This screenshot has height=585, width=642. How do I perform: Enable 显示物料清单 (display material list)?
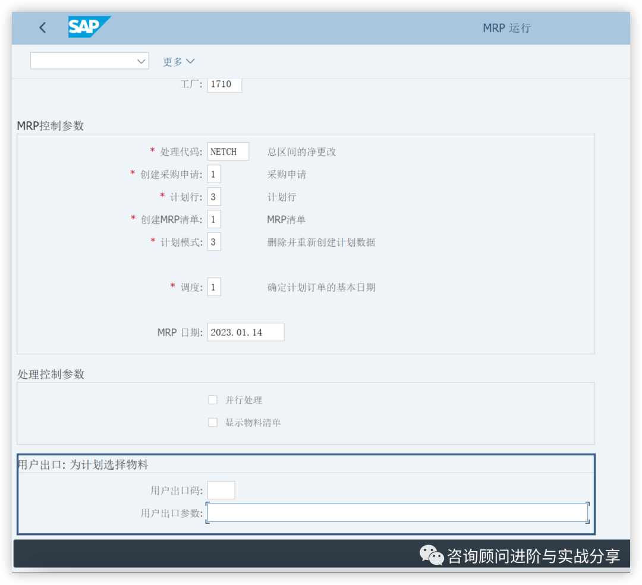click(213, 422)
